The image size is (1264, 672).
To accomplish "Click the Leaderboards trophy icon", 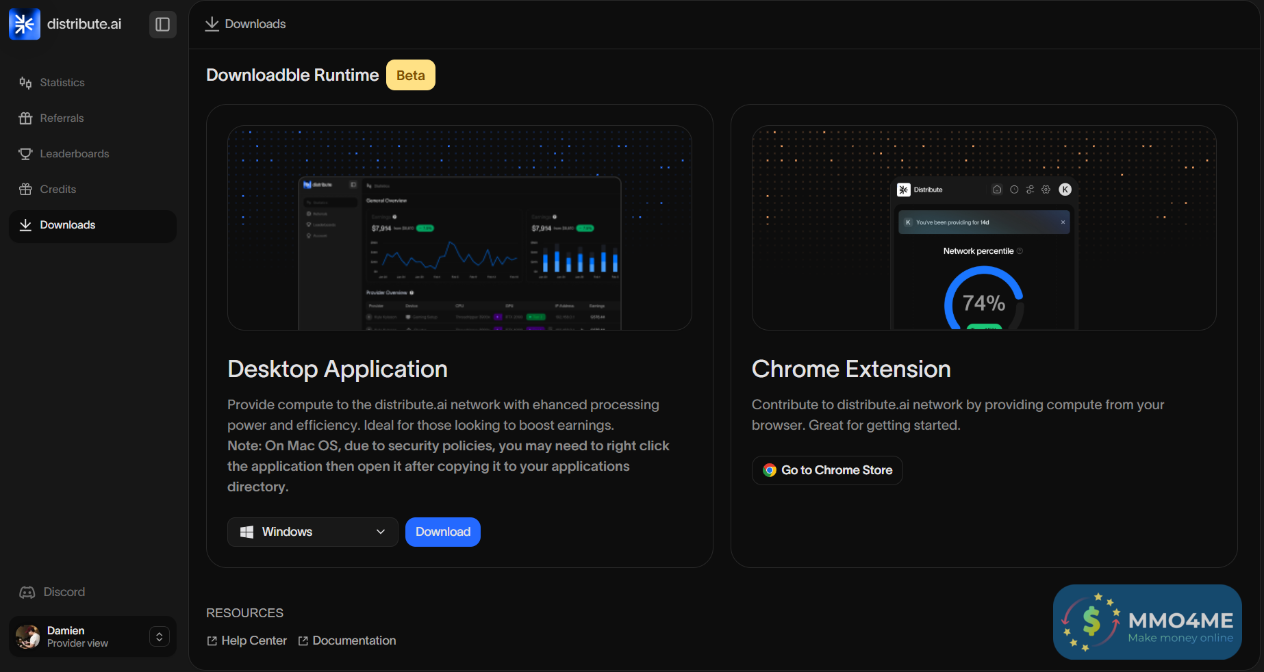I will [25, 154].
